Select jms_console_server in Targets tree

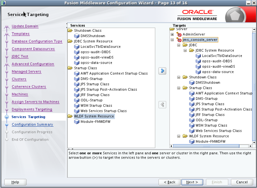[x=200, y=40]
